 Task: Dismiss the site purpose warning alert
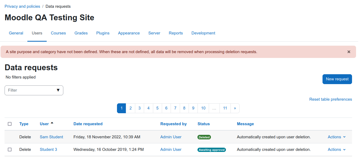coord(349,52)
